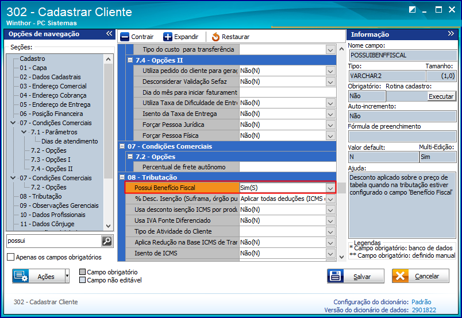Click the Campo não editável legend box
462x318 pixels.
(x=83, y=280)
